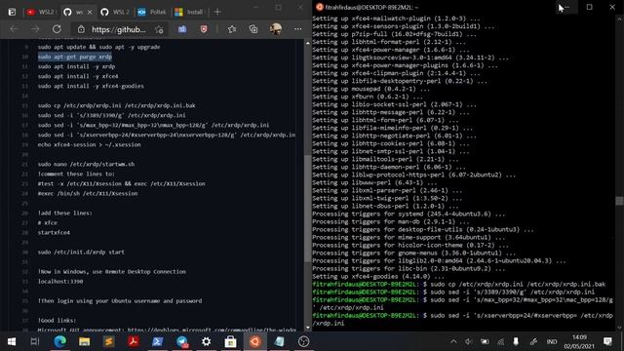The height and width of the screenshot is (351, 624).
Task: Open the Collections icon
Action: pos(253,29)
